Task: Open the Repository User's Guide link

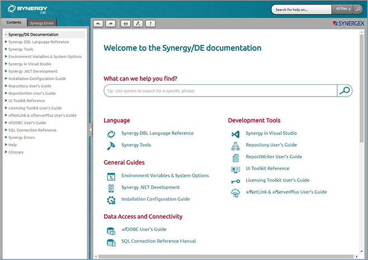Action: [x=271, y=145]
